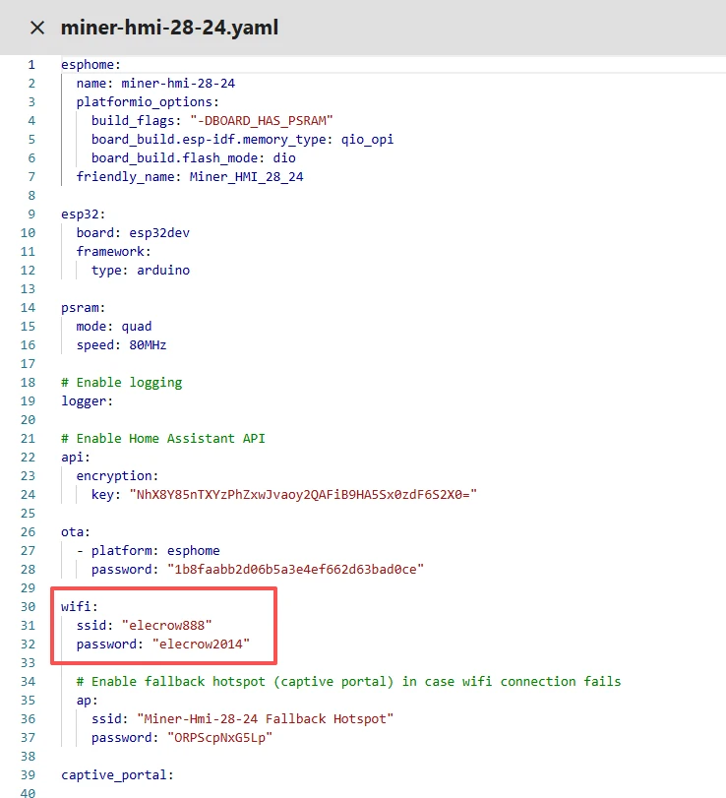Image resolution: width=726 pixels, height=798 pixels.
Task: Click line number 30 in the gutter
Action: pyautogui.click(x=30, y=606)
